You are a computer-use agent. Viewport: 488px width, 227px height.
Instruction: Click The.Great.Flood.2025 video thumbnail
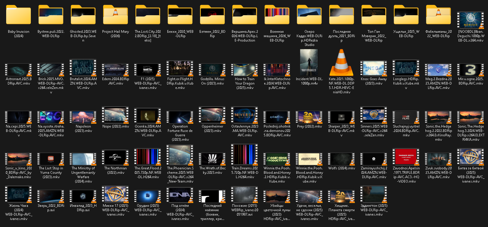tap(148, 157)
